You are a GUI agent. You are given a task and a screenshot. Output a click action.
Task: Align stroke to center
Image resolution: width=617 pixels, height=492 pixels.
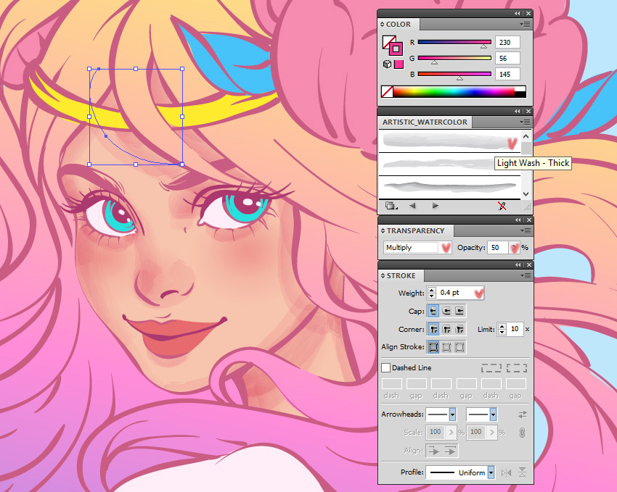click(433, 346)
